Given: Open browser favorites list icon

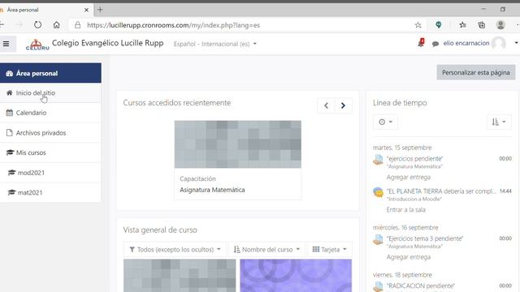Looking at the screenshot, I should (x=462, y=25).
